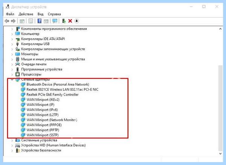Click the Контроллеры USB category icon
226x165 pixels.
point(18,44)
